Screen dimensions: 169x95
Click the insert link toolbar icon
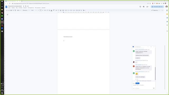click(56, 10)
